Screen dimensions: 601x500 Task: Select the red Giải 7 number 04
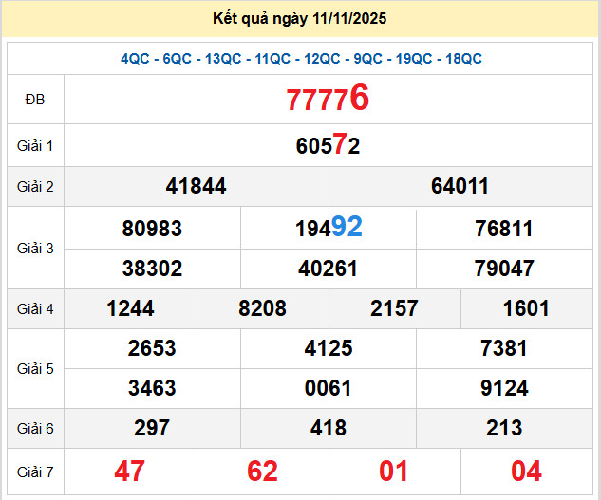pos(526,471)
